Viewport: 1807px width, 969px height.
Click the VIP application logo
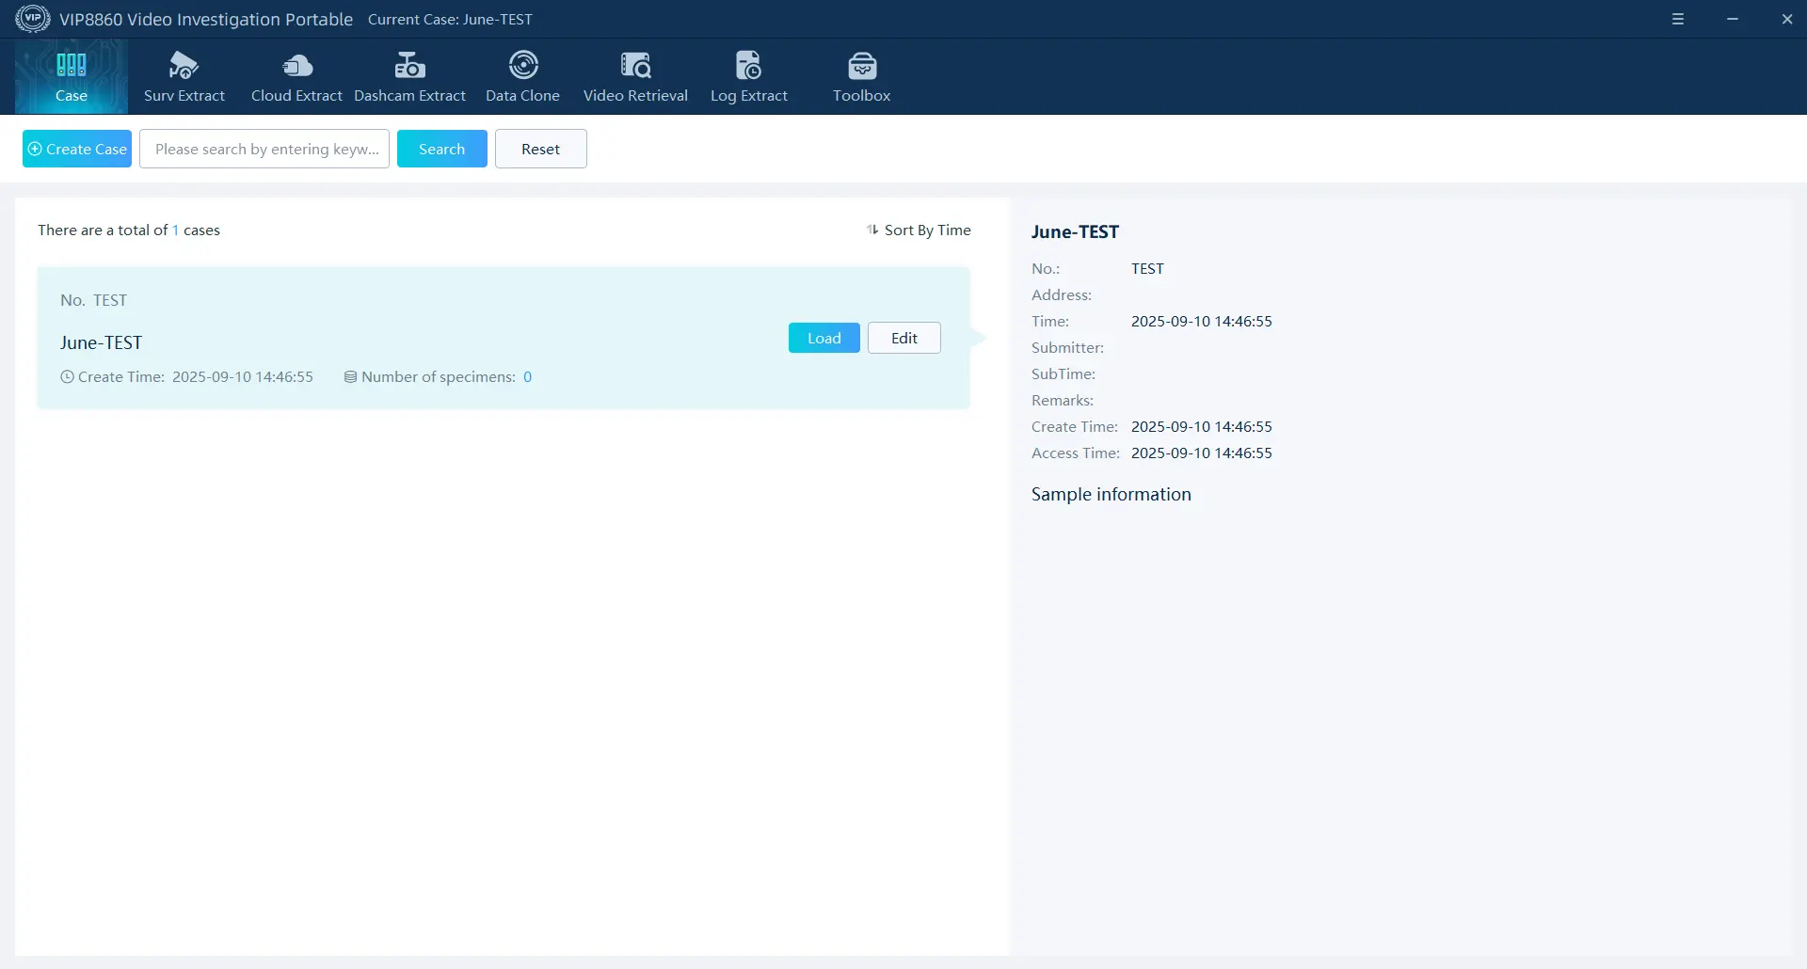32,19
